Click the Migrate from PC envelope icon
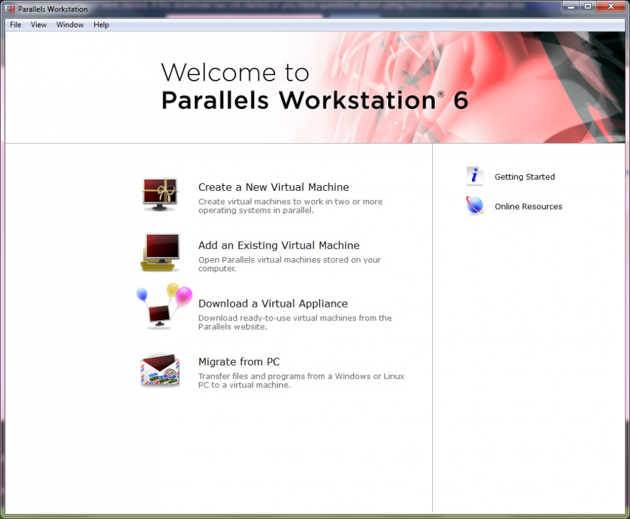Screen dimensions: 630x519 click(160, 370)
